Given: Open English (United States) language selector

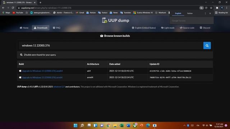Looking at the screenshot, I should pyautogui.click(x=144, y=28).
